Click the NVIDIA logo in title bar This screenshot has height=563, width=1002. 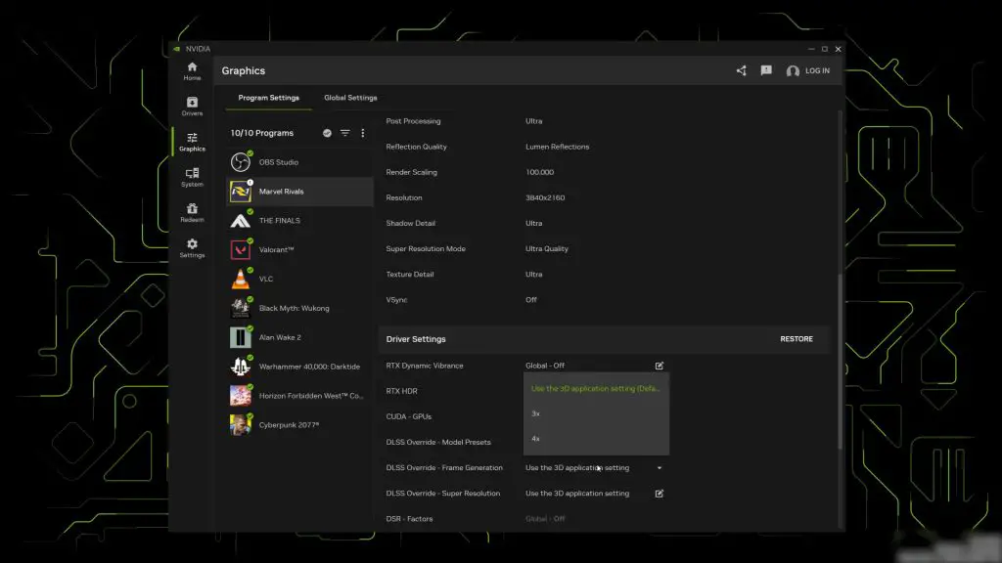tap(177, 49)
